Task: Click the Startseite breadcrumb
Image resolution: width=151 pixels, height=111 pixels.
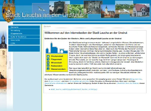Action: point(47,26)
